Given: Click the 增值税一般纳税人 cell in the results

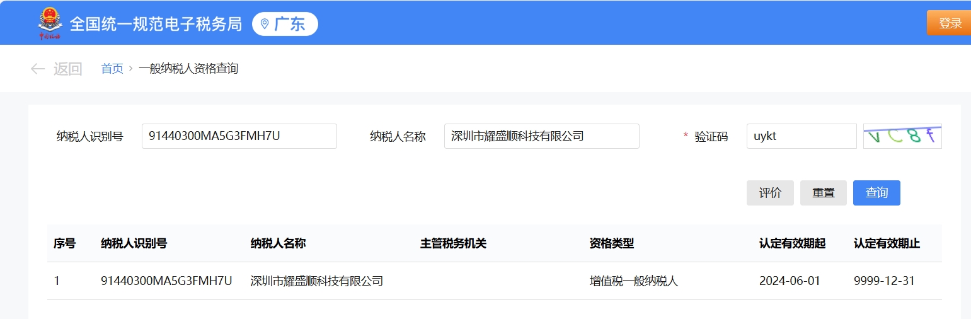Looking at the screenshot, I should click(633, 281).
